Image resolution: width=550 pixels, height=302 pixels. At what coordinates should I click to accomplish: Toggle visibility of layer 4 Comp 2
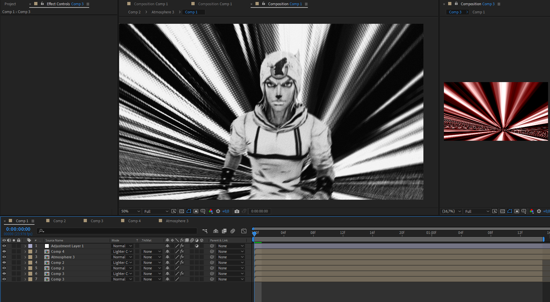pyautogui.click(x=4, y=263)
